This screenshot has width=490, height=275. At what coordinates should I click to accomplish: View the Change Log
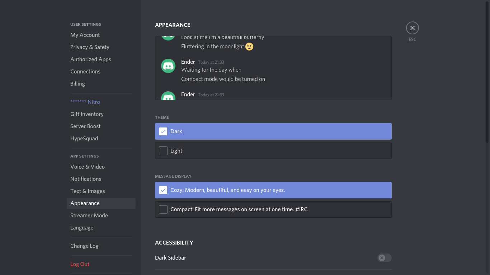(x=101, y=246)
